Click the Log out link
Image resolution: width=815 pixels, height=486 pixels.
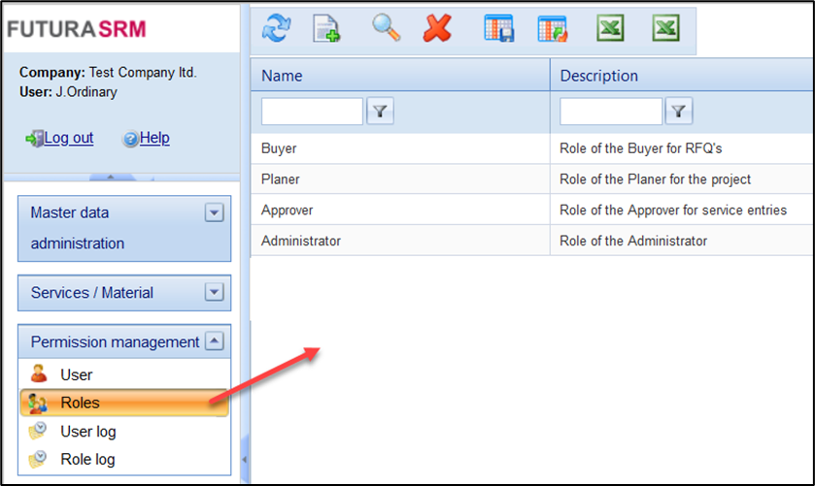click(68, 138)
